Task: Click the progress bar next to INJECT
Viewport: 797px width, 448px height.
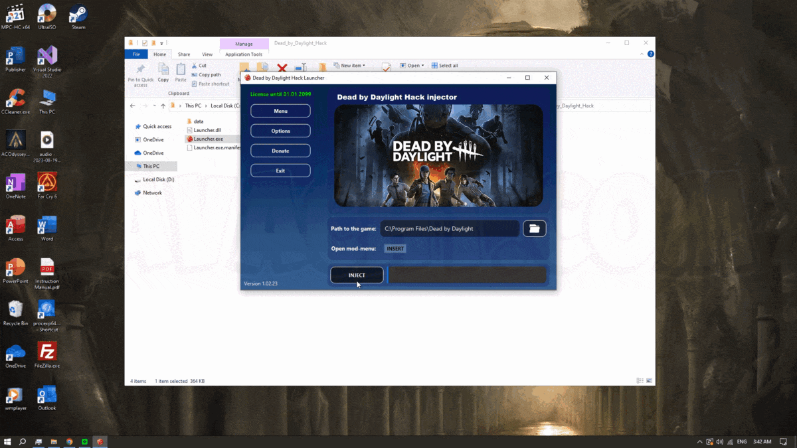Action: click(467, 275)
